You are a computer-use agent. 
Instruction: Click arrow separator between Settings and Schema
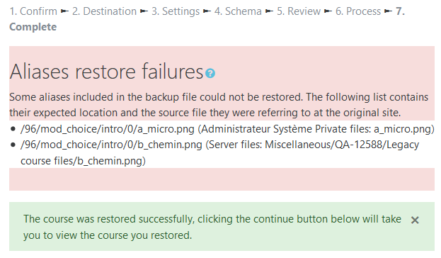207,11
